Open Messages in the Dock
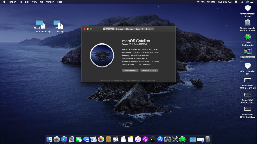The width and height of the screenshot is (257, 144). click(x=86, y=139)
